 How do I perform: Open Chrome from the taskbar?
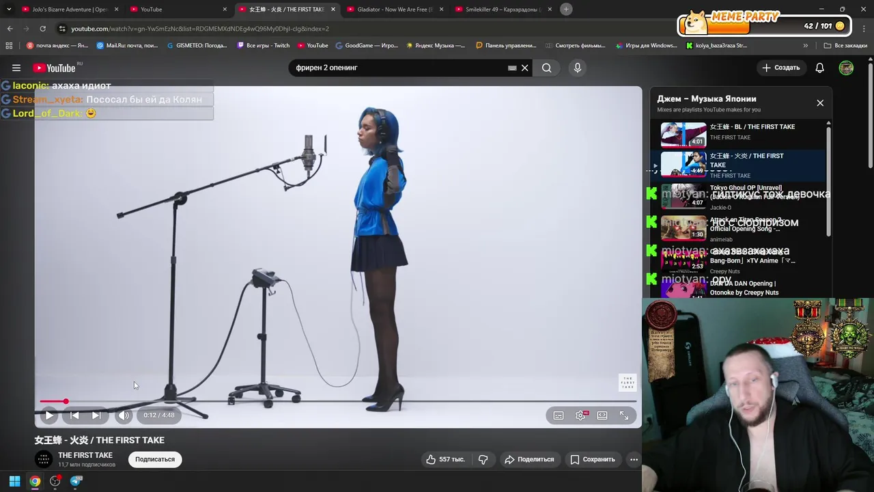[35, 481]
